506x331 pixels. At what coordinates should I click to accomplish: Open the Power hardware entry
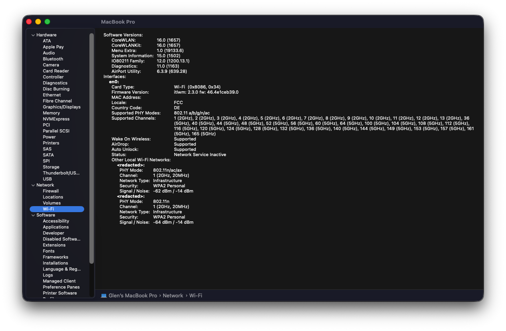(x=49, y=137)
